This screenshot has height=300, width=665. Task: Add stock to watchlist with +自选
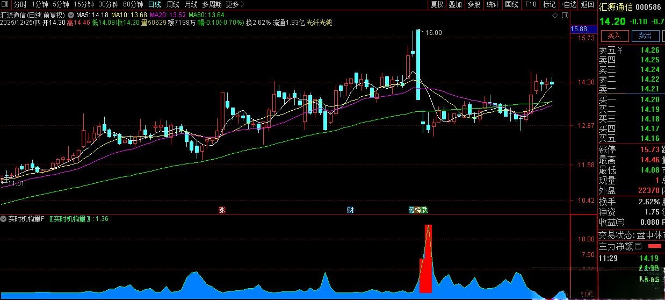point(568,4)
